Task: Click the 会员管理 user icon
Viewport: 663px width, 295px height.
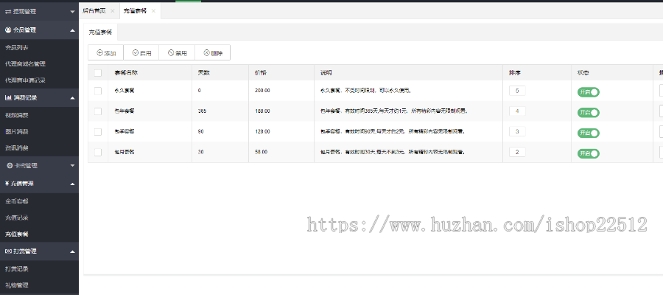Action: (8, 30)
